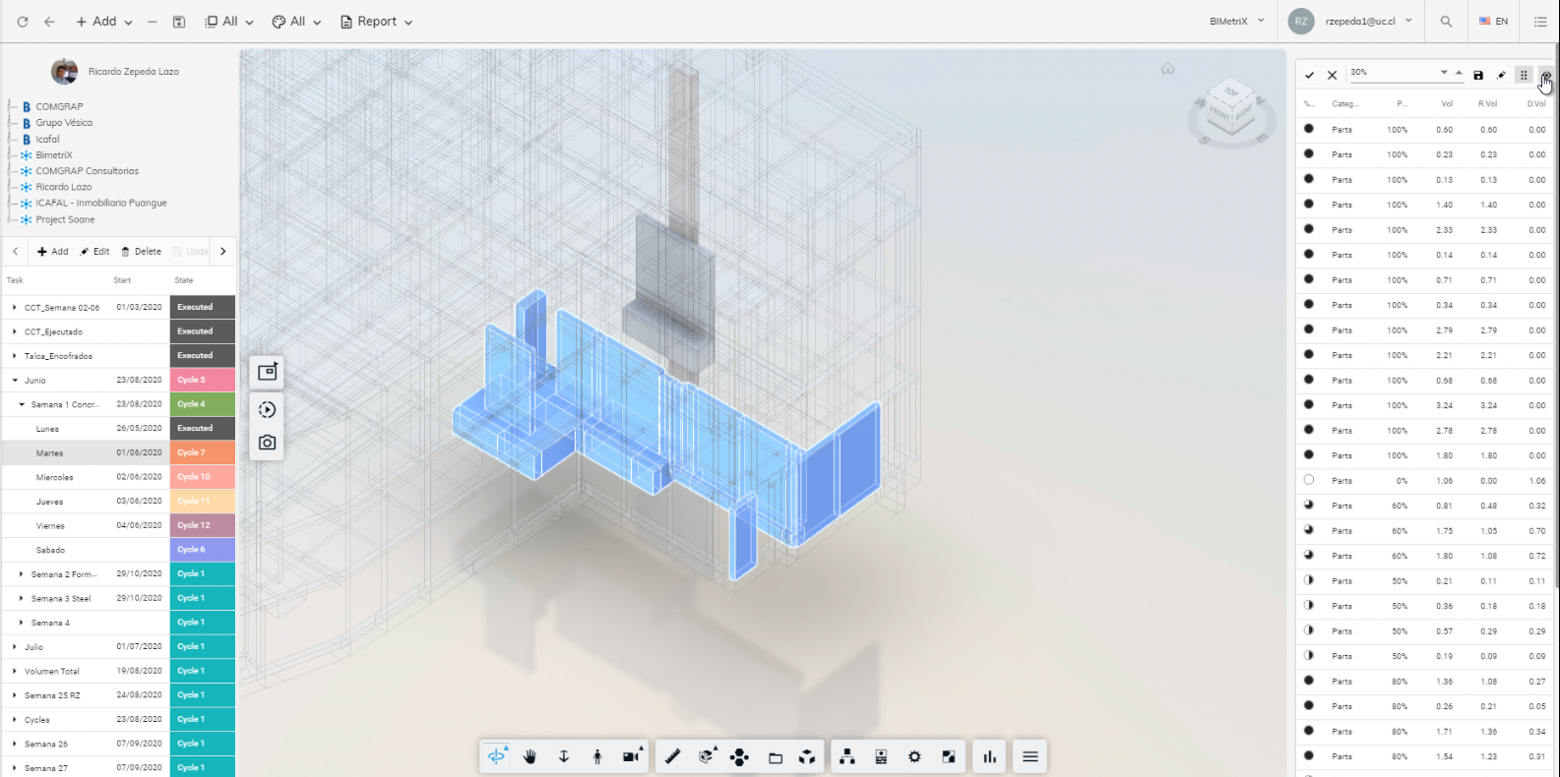Click Edit in the task toolbar

pos(94,252)
